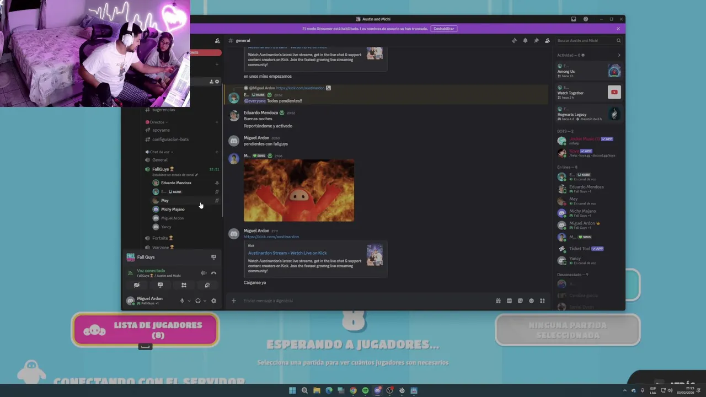This screenshot has height=397, width=706.
Task: Open the lower kick.com/austinardon link
Action: coord(271,237)
